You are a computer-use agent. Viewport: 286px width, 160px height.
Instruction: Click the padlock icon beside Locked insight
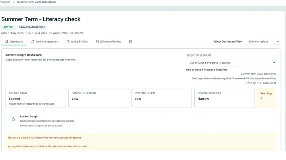(x=14, y=119)
